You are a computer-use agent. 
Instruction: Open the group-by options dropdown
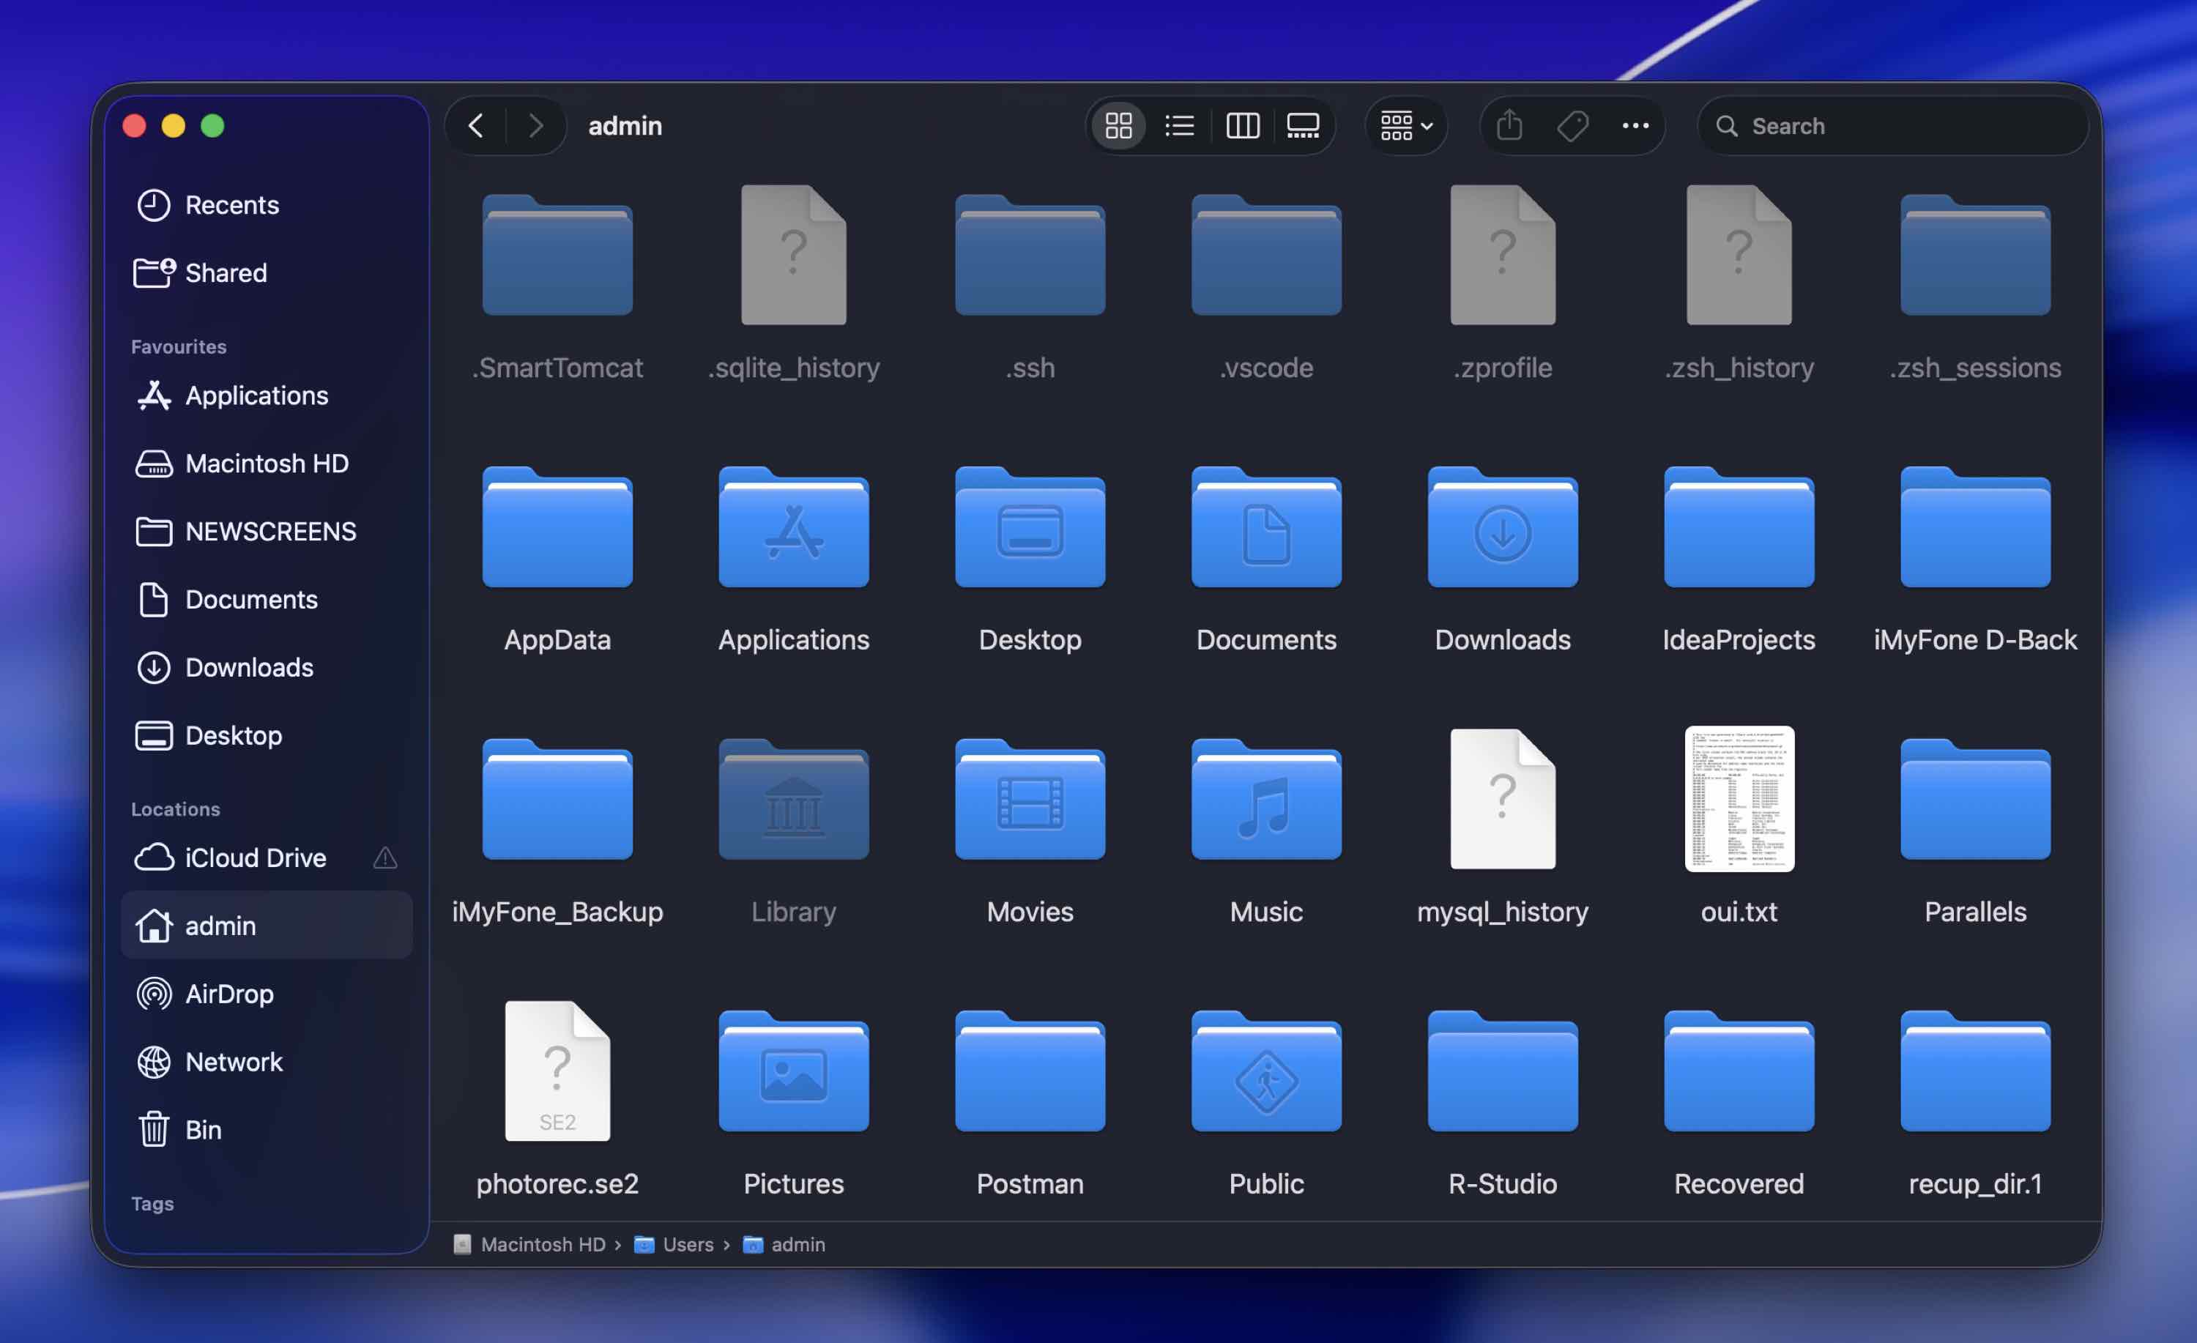[1406, 126]
